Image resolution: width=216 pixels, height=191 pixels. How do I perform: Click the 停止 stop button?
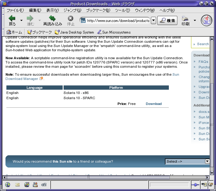click(x=71, y=20)
